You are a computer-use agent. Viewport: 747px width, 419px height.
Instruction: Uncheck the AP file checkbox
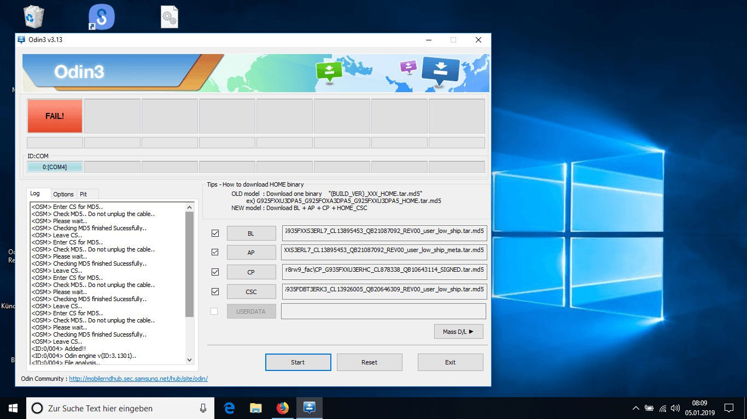(215, 252)
